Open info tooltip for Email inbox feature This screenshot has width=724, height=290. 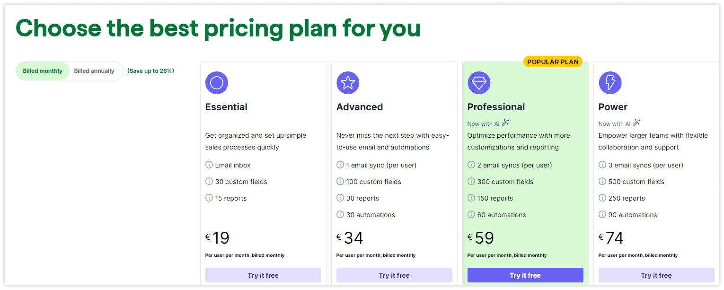pos(209,165)
